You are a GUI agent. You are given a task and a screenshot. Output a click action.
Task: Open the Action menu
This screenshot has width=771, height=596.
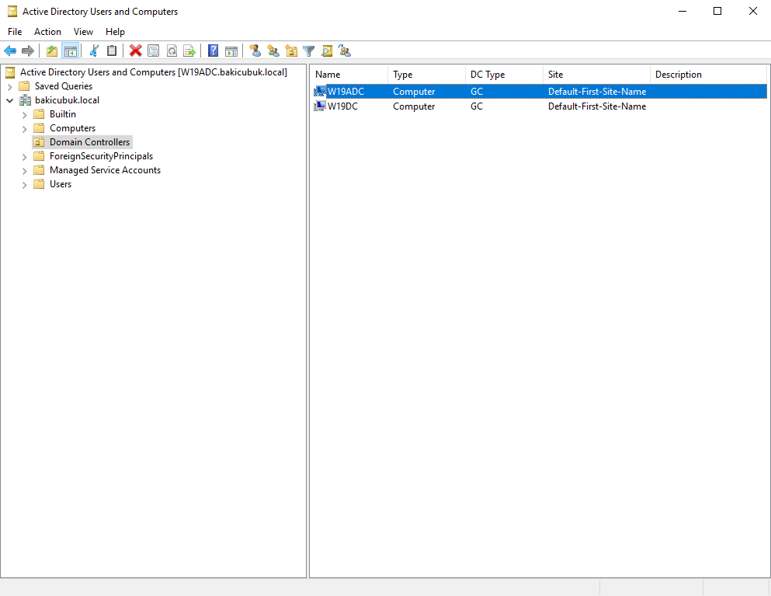[x=47, y=32]
